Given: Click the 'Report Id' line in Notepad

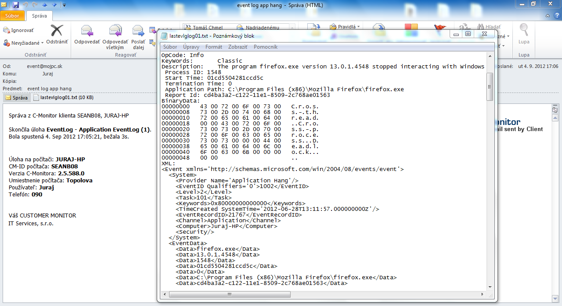Looking at the screenshot, I should [x=248, y=95].
